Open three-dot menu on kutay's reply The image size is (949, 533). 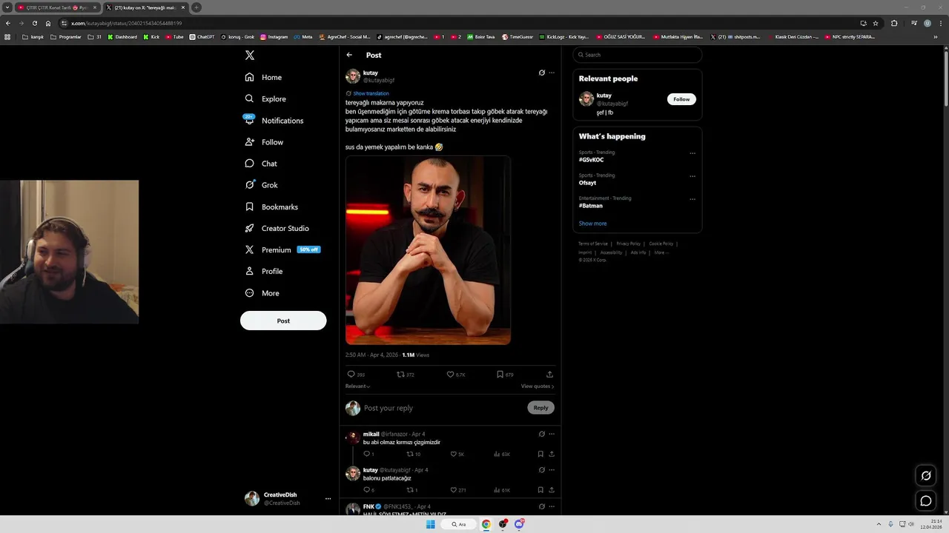tap(552, 470)
